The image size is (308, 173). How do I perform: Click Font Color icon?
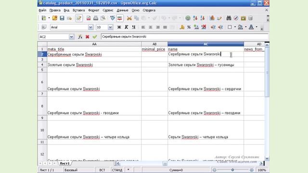251,27
